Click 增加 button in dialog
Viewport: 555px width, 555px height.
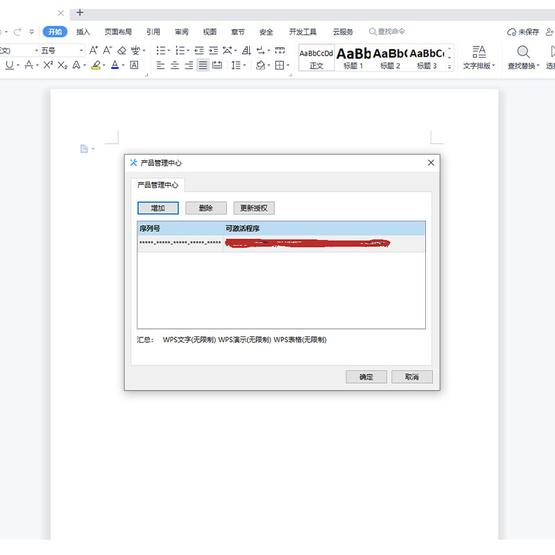click(x=158, y=207)
